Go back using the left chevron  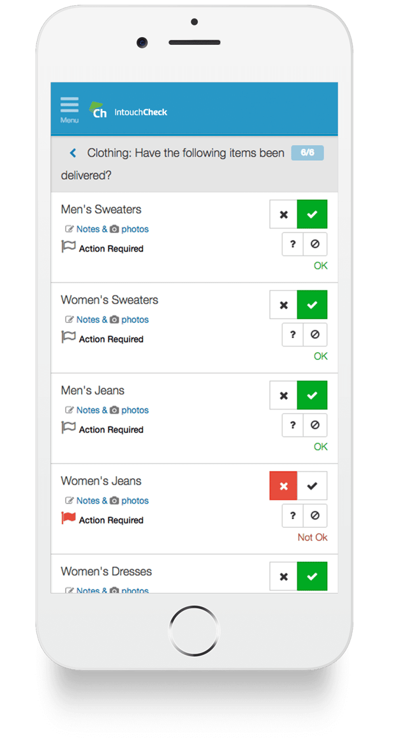pyautogui.click(x=73, y=153)
